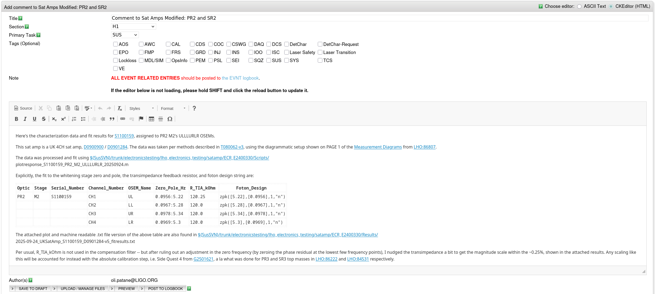Insert a block quote with quote icon

click(112, 119)
